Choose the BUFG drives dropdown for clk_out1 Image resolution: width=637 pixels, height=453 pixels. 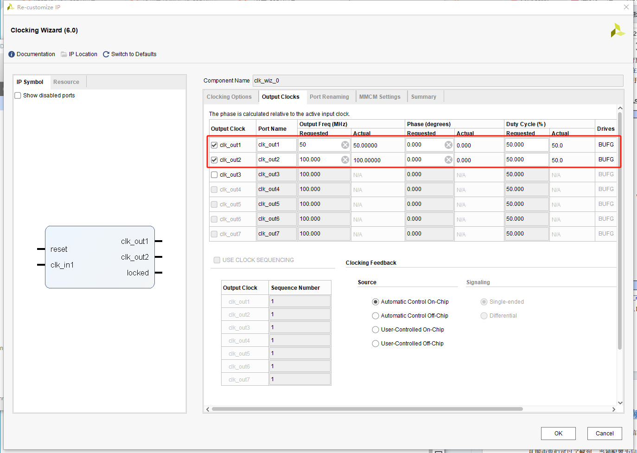click(606, 145)
